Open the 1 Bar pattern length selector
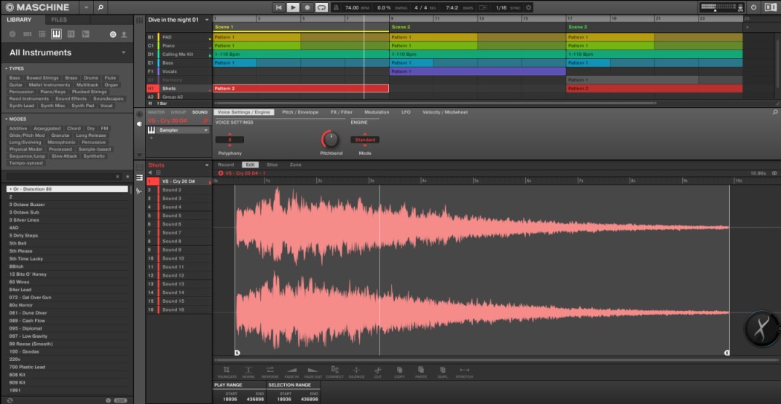Image resolution: width=781 pixels, height=404 pixels. [162, 103]
